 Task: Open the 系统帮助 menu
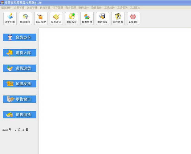click(x=122, y=8)
